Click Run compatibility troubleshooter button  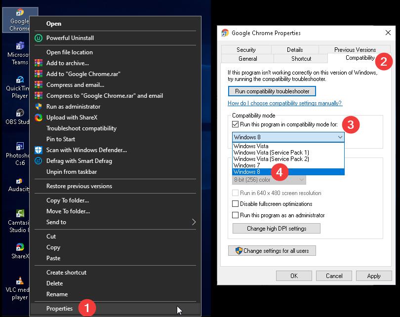[272, 91]
